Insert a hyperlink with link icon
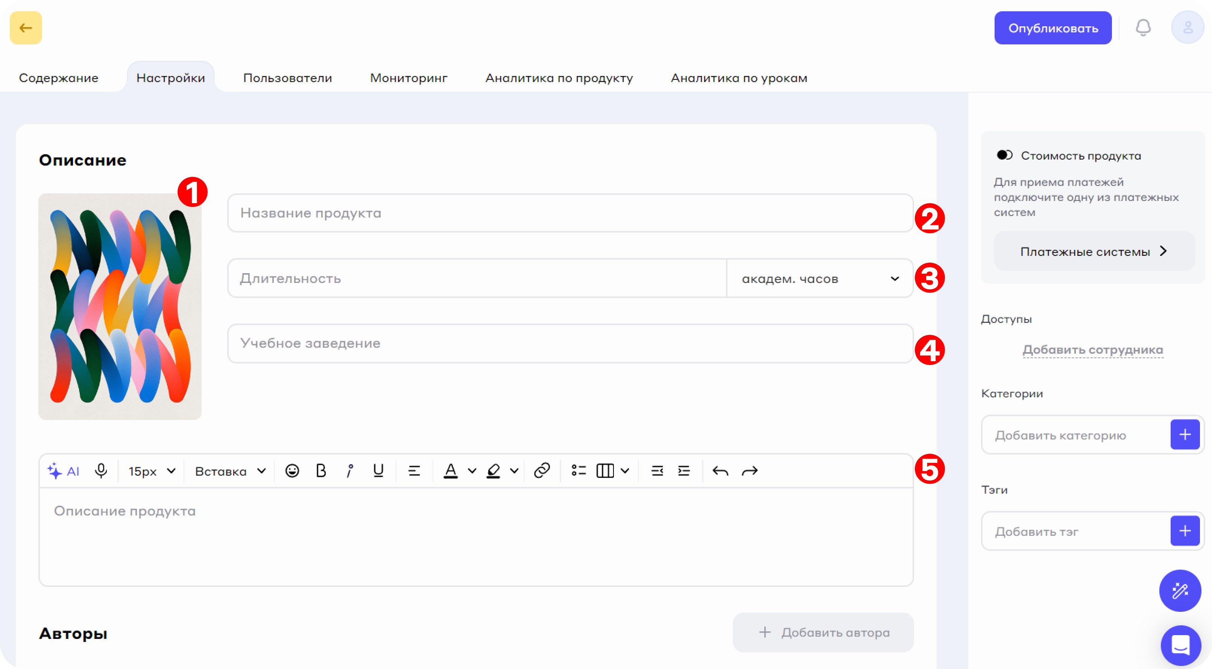Viewport: 1212px width, 669px height. point(542,470)
